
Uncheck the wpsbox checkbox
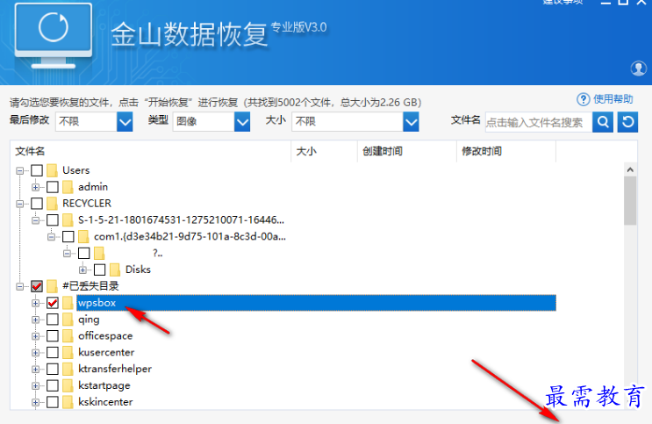(x=53, y=303)
